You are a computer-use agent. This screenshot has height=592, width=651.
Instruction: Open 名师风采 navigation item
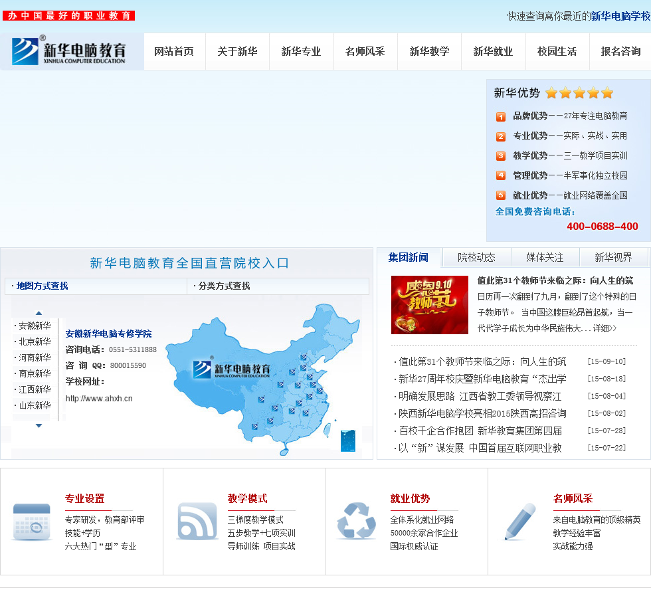pos(365,51)
